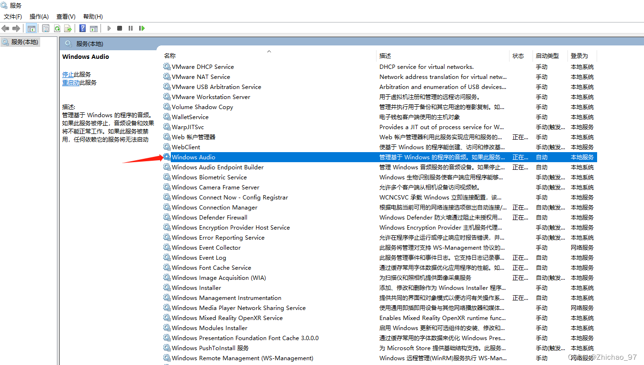This screenshot has height=365, width=644.
Task: Click the gear icon beside WalletService
Action: [167, 117]
